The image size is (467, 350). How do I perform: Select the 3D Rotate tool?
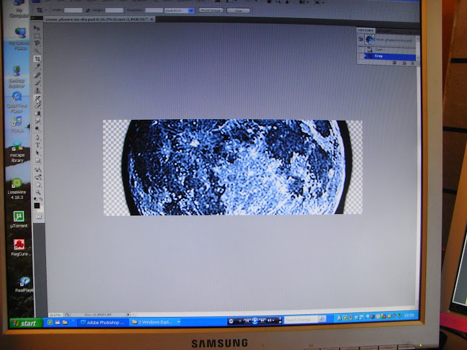tap(38, 170)
